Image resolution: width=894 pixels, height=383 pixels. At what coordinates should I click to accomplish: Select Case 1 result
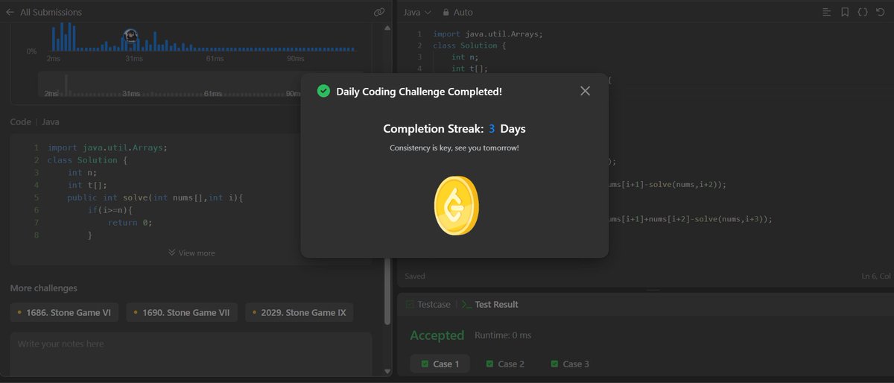click(440, 364)
